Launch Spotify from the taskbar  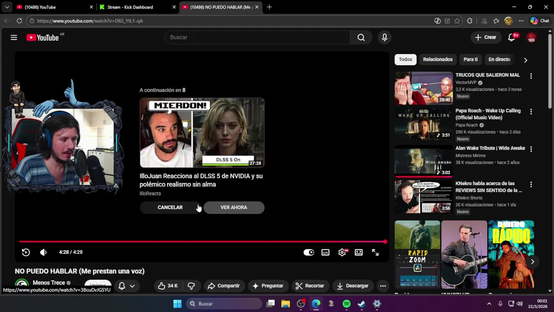[x=347, y=304]
